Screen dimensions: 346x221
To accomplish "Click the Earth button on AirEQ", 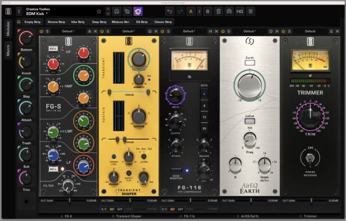I will pyautogui.click(x=250, y=63).
